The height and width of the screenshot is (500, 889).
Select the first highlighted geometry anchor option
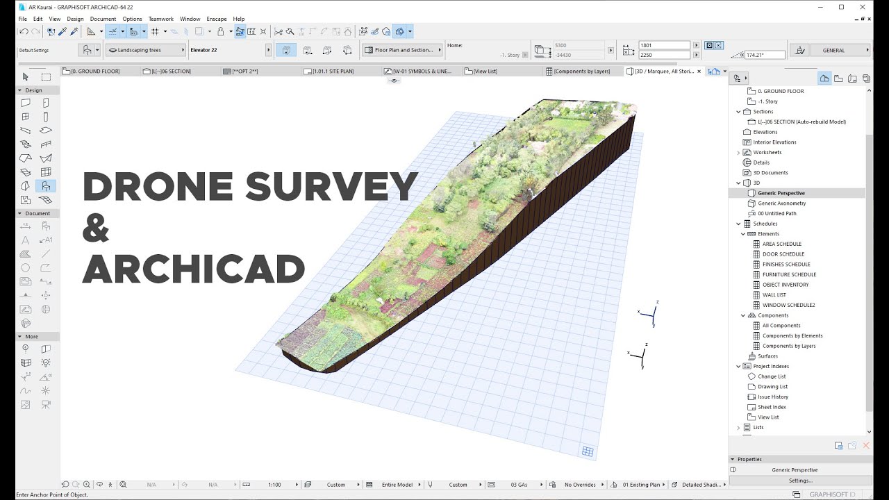286,50
